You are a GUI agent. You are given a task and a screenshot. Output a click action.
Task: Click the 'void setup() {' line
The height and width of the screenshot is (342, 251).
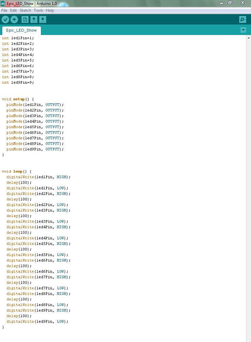[18, 99]
